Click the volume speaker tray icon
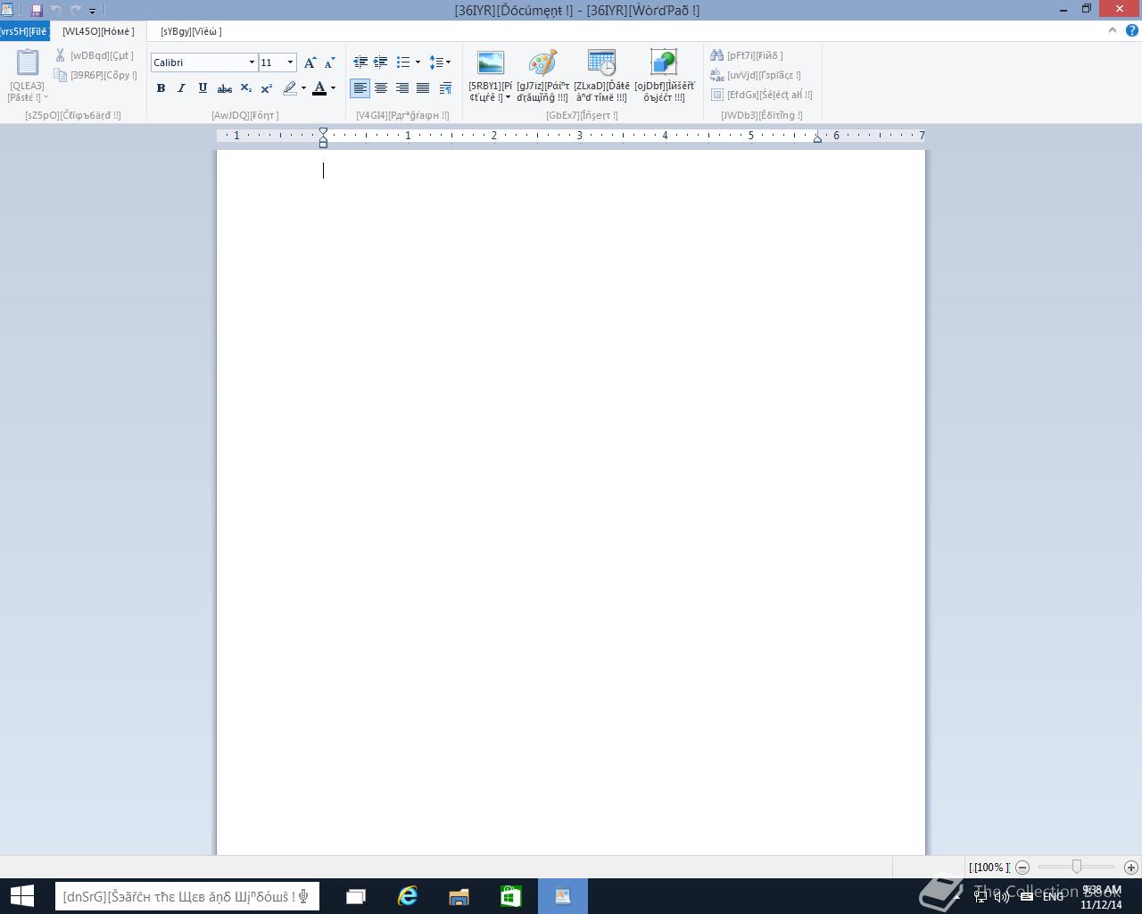 1002,896
